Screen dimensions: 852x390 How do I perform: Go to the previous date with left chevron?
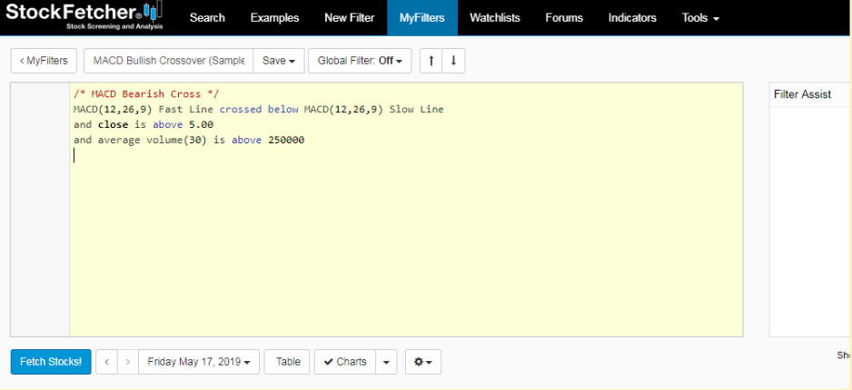pyautogui.click(x=107, y=362)
